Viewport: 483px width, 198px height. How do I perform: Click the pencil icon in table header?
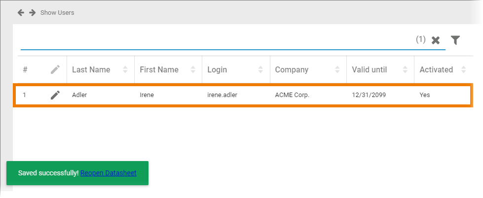coord(55,70)
